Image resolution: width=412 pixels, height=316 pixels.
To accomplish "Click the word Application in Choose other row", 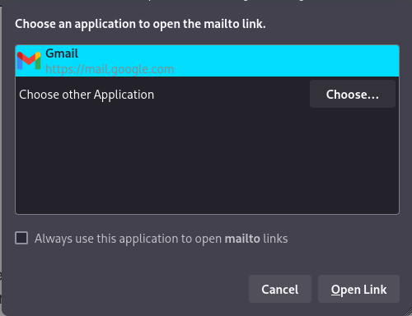I will [x=124, y=95].
